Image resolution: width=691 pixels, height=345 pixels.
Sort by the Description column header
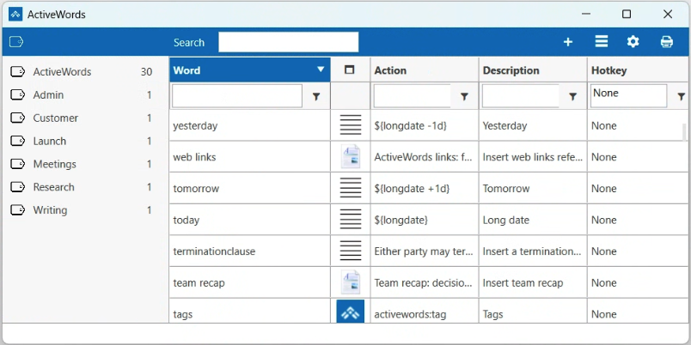pos(533,70)
